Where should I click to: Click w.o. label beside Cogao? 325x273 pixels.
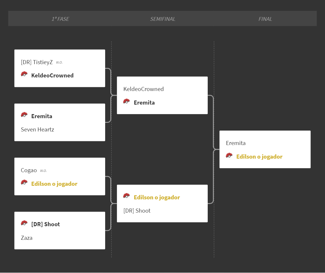click(43, 171)
